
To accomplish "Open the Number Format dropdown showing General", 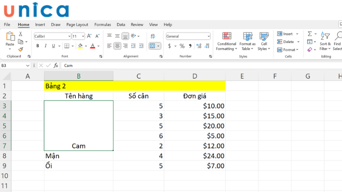I will pyautogui.click(x=188, y=36).
